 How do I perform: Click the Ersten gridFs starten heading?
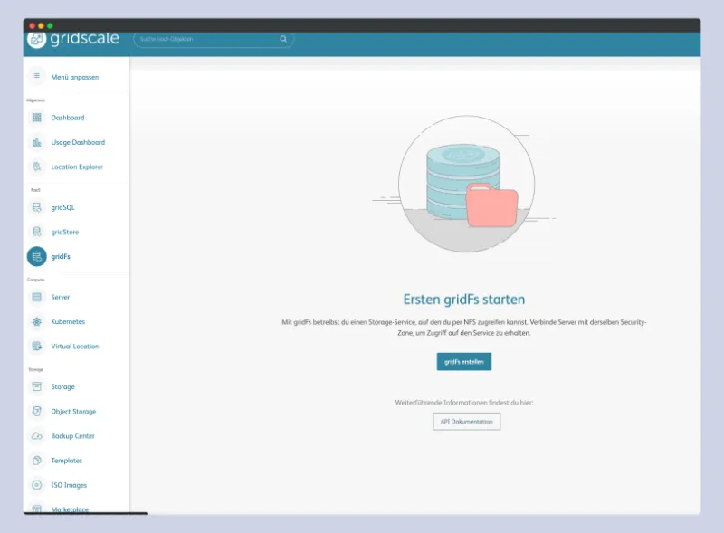[464, 300]
